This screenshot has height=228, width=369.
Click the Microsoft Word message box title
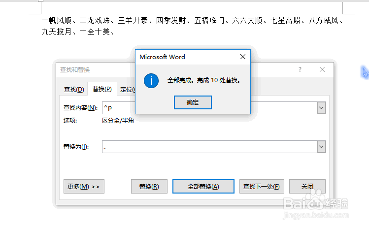(x=162, y=57)
